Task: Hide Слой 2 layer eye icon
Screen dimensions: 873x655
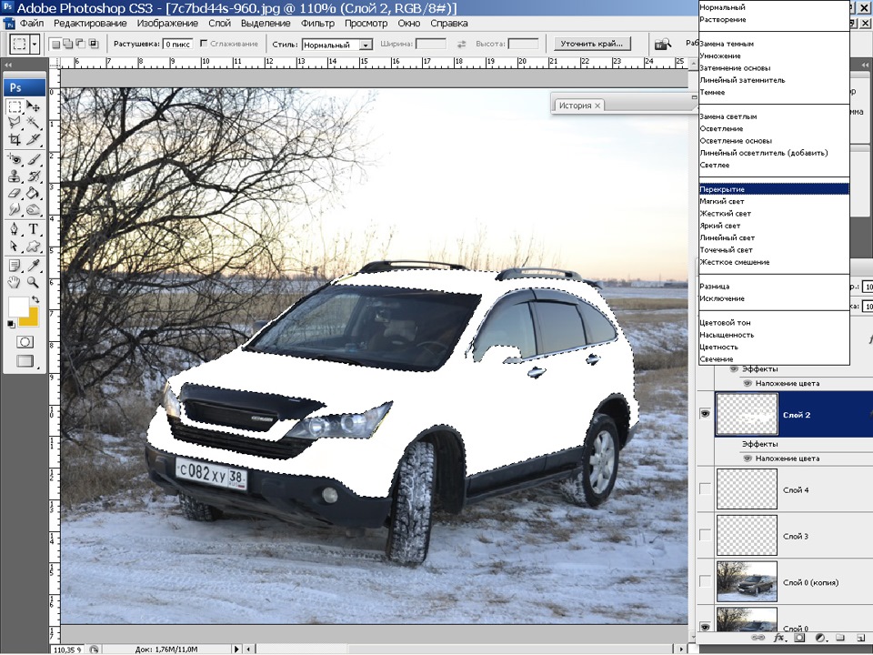Action: point(705,414)
